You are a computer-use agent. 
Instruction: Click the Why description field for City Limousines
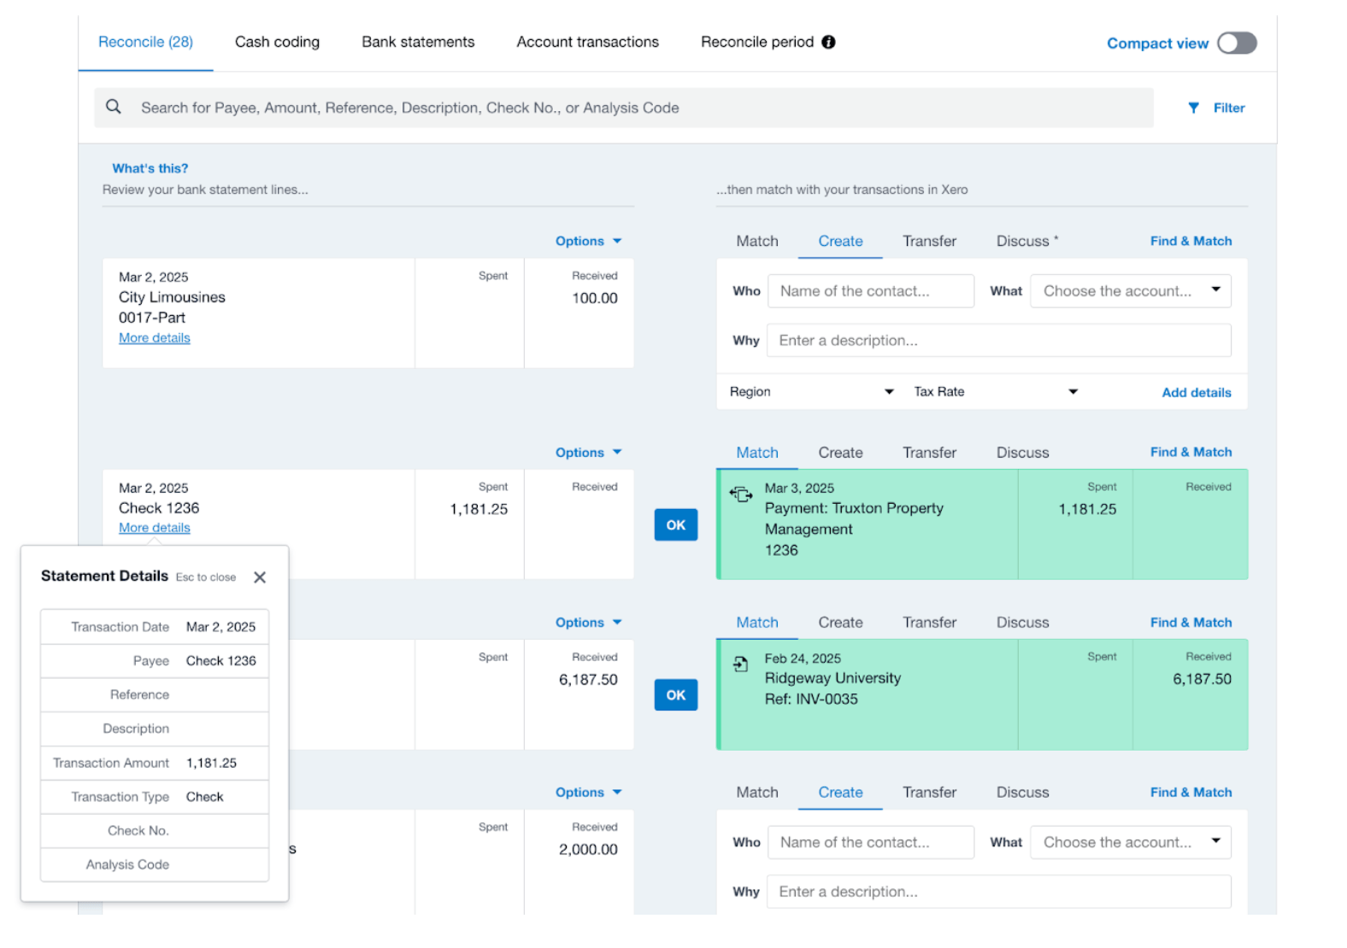click(998, 341)
